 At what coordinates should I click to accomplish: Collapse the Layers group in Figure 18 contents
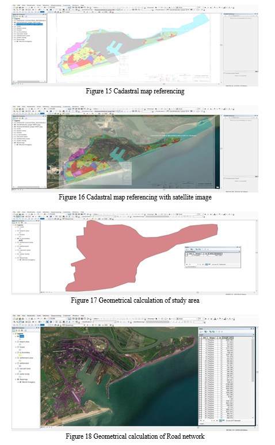pyautogui.click(x=13, y=334)
